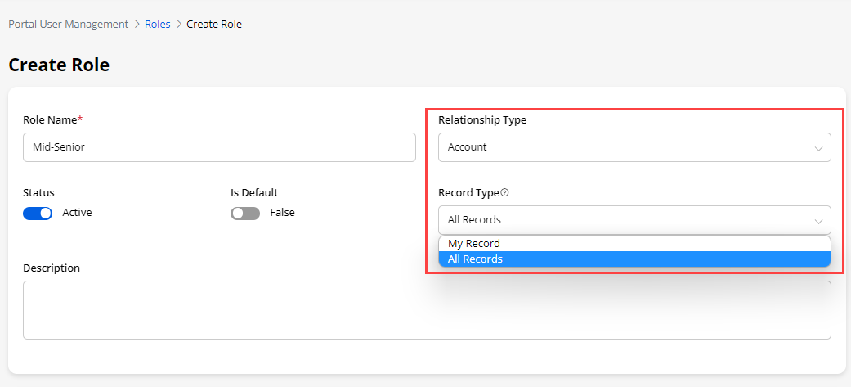
Task: Click the breadcrumb arrow before Create Role
Action: point(178,25)
